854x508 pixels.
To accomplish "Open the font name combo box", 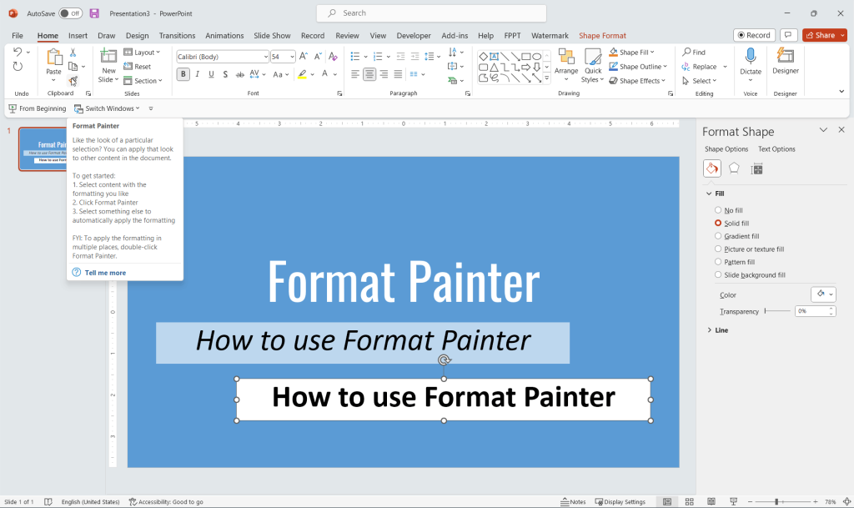I will click(x=222, y=57).
